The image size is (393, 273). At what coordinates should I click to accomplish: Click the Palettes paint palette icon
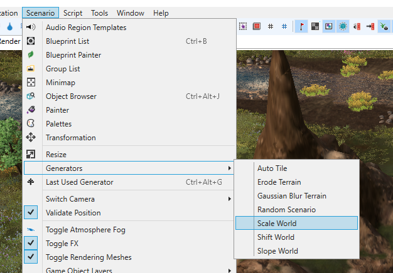31,123
